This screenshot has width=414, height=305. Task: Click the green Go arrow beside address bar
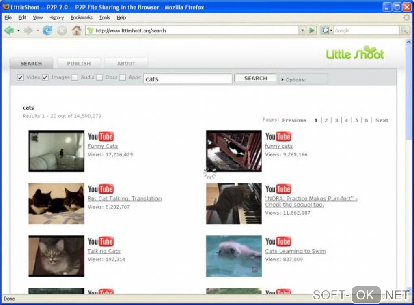(x=312, y=30)
